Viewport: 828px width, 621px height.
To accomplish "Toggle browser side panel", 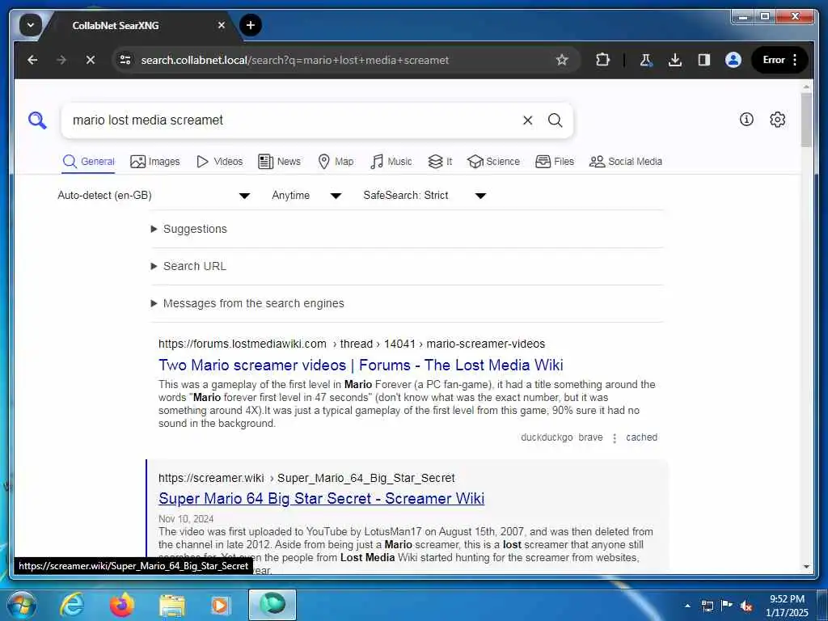I will [x=704, y=60].
